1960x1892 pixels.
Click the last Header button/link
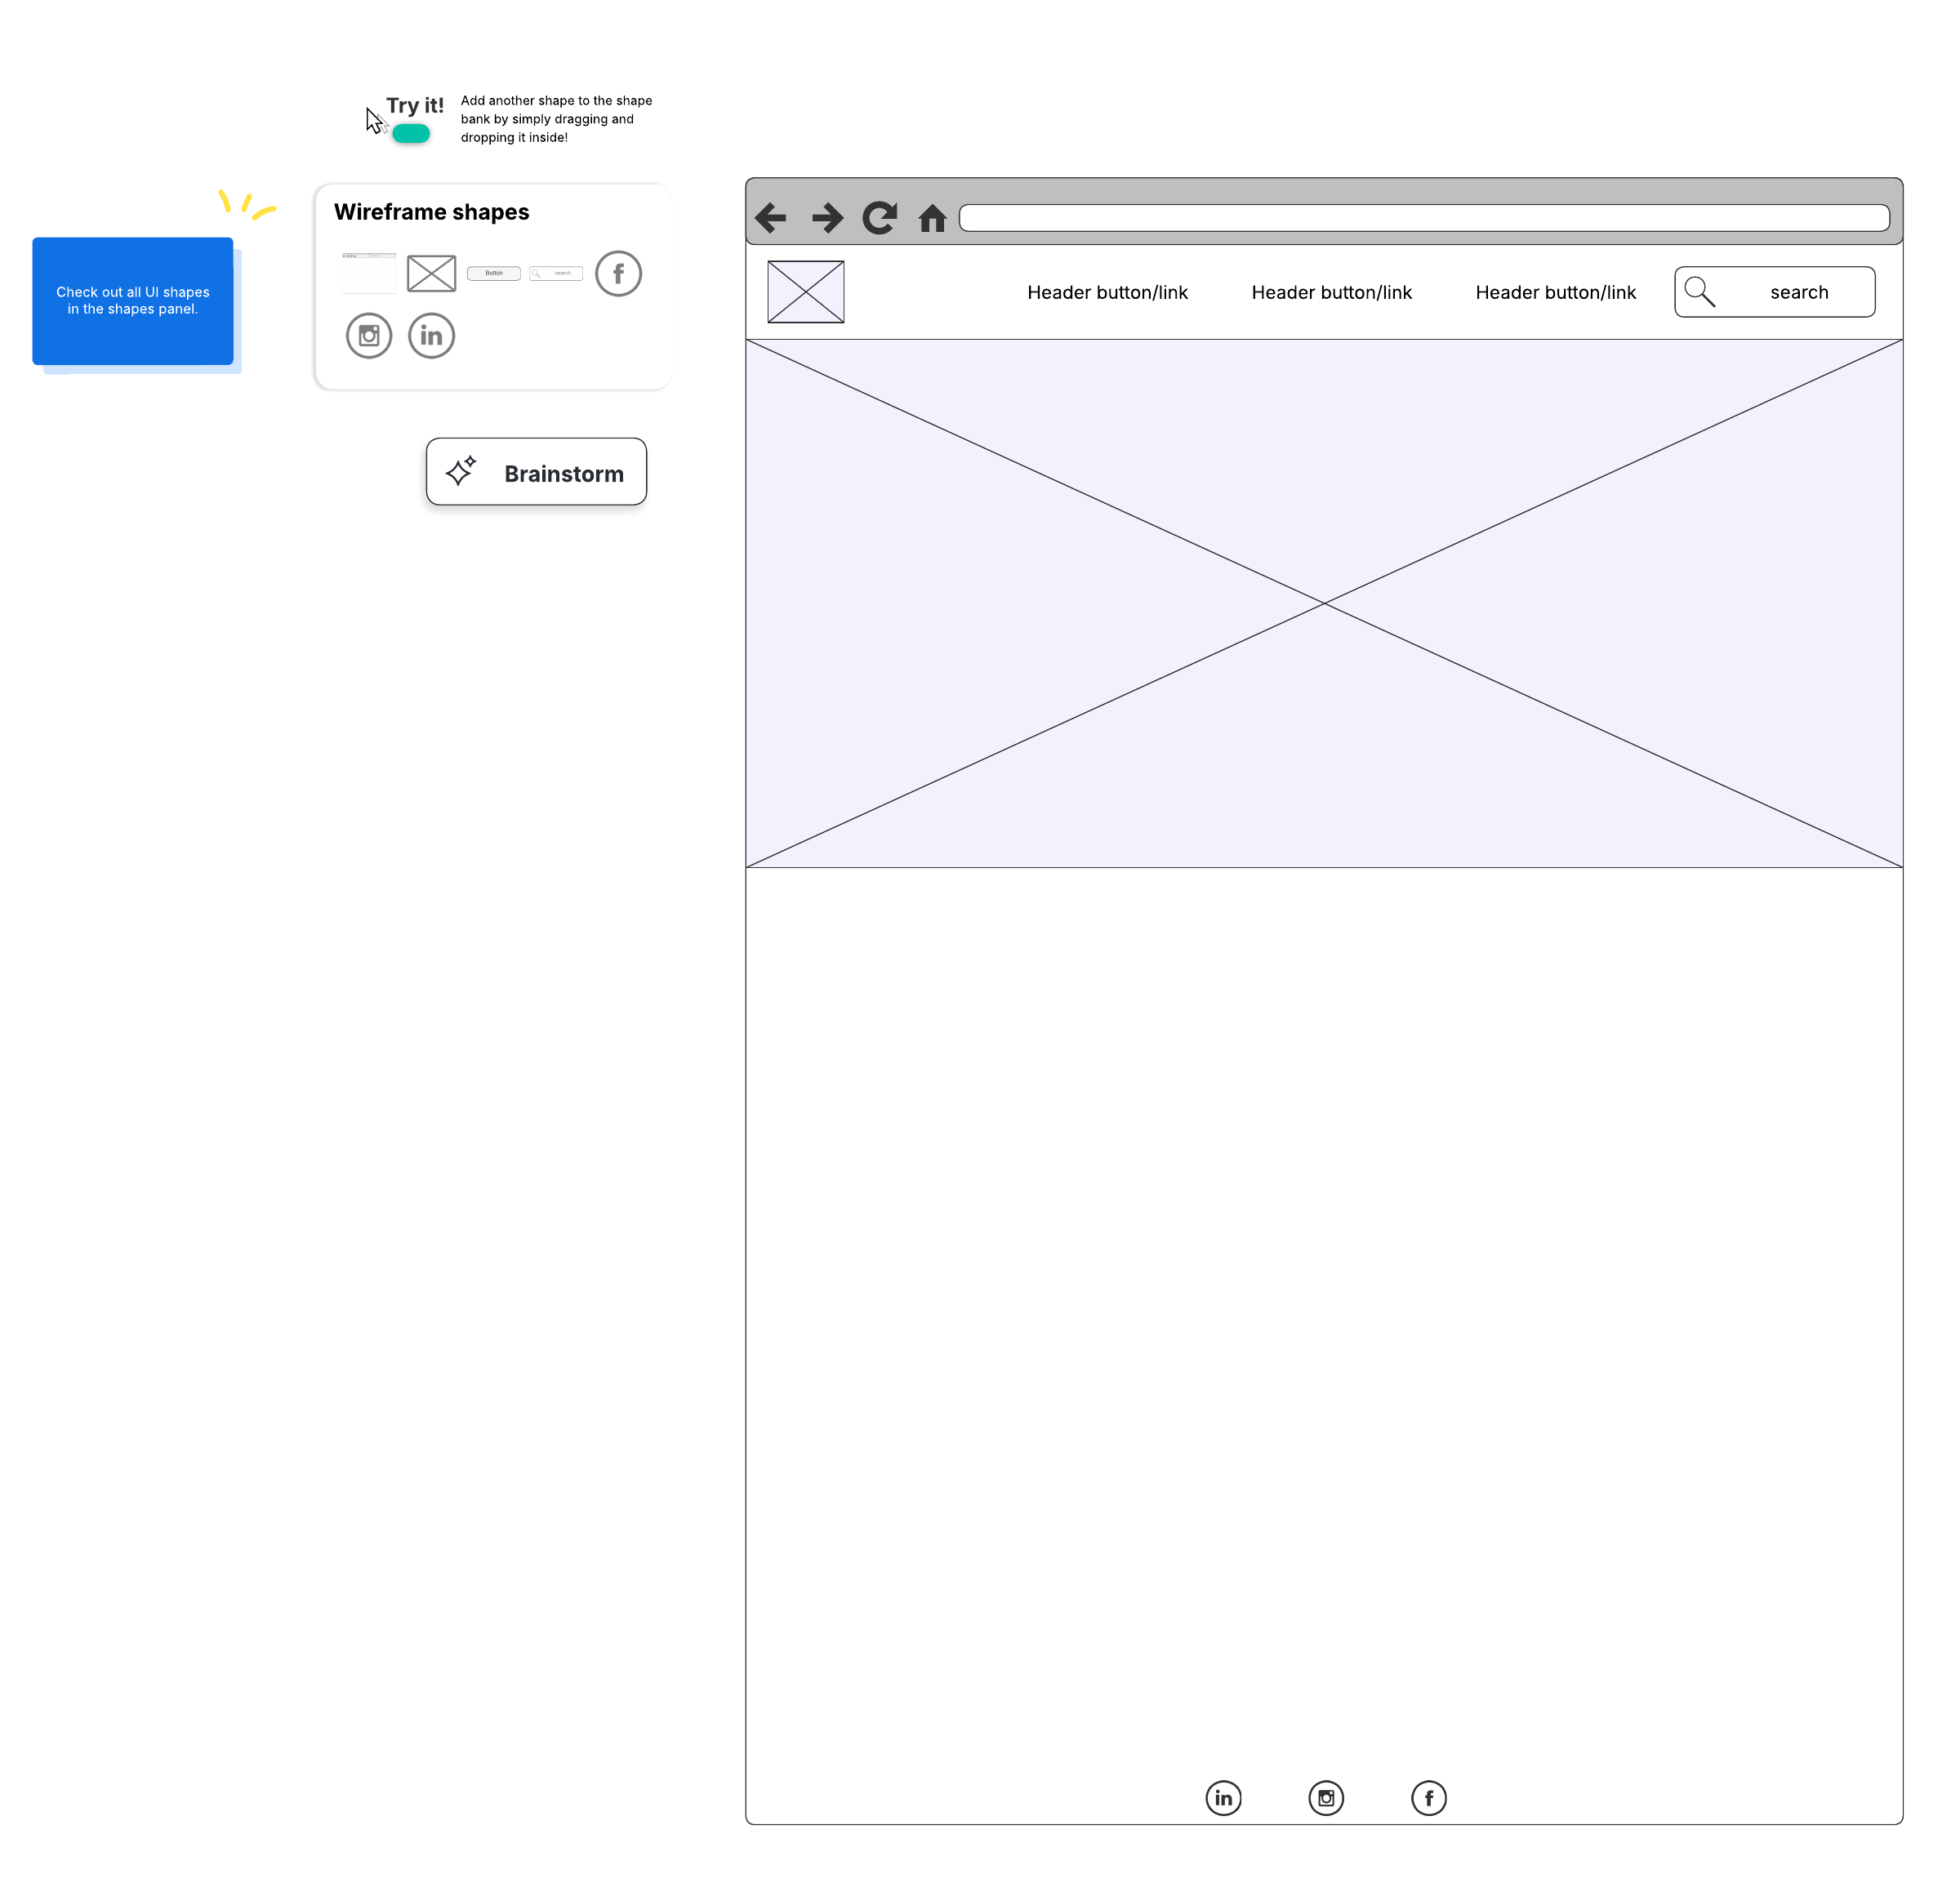pyautogui.click(x=1555, y=292)
